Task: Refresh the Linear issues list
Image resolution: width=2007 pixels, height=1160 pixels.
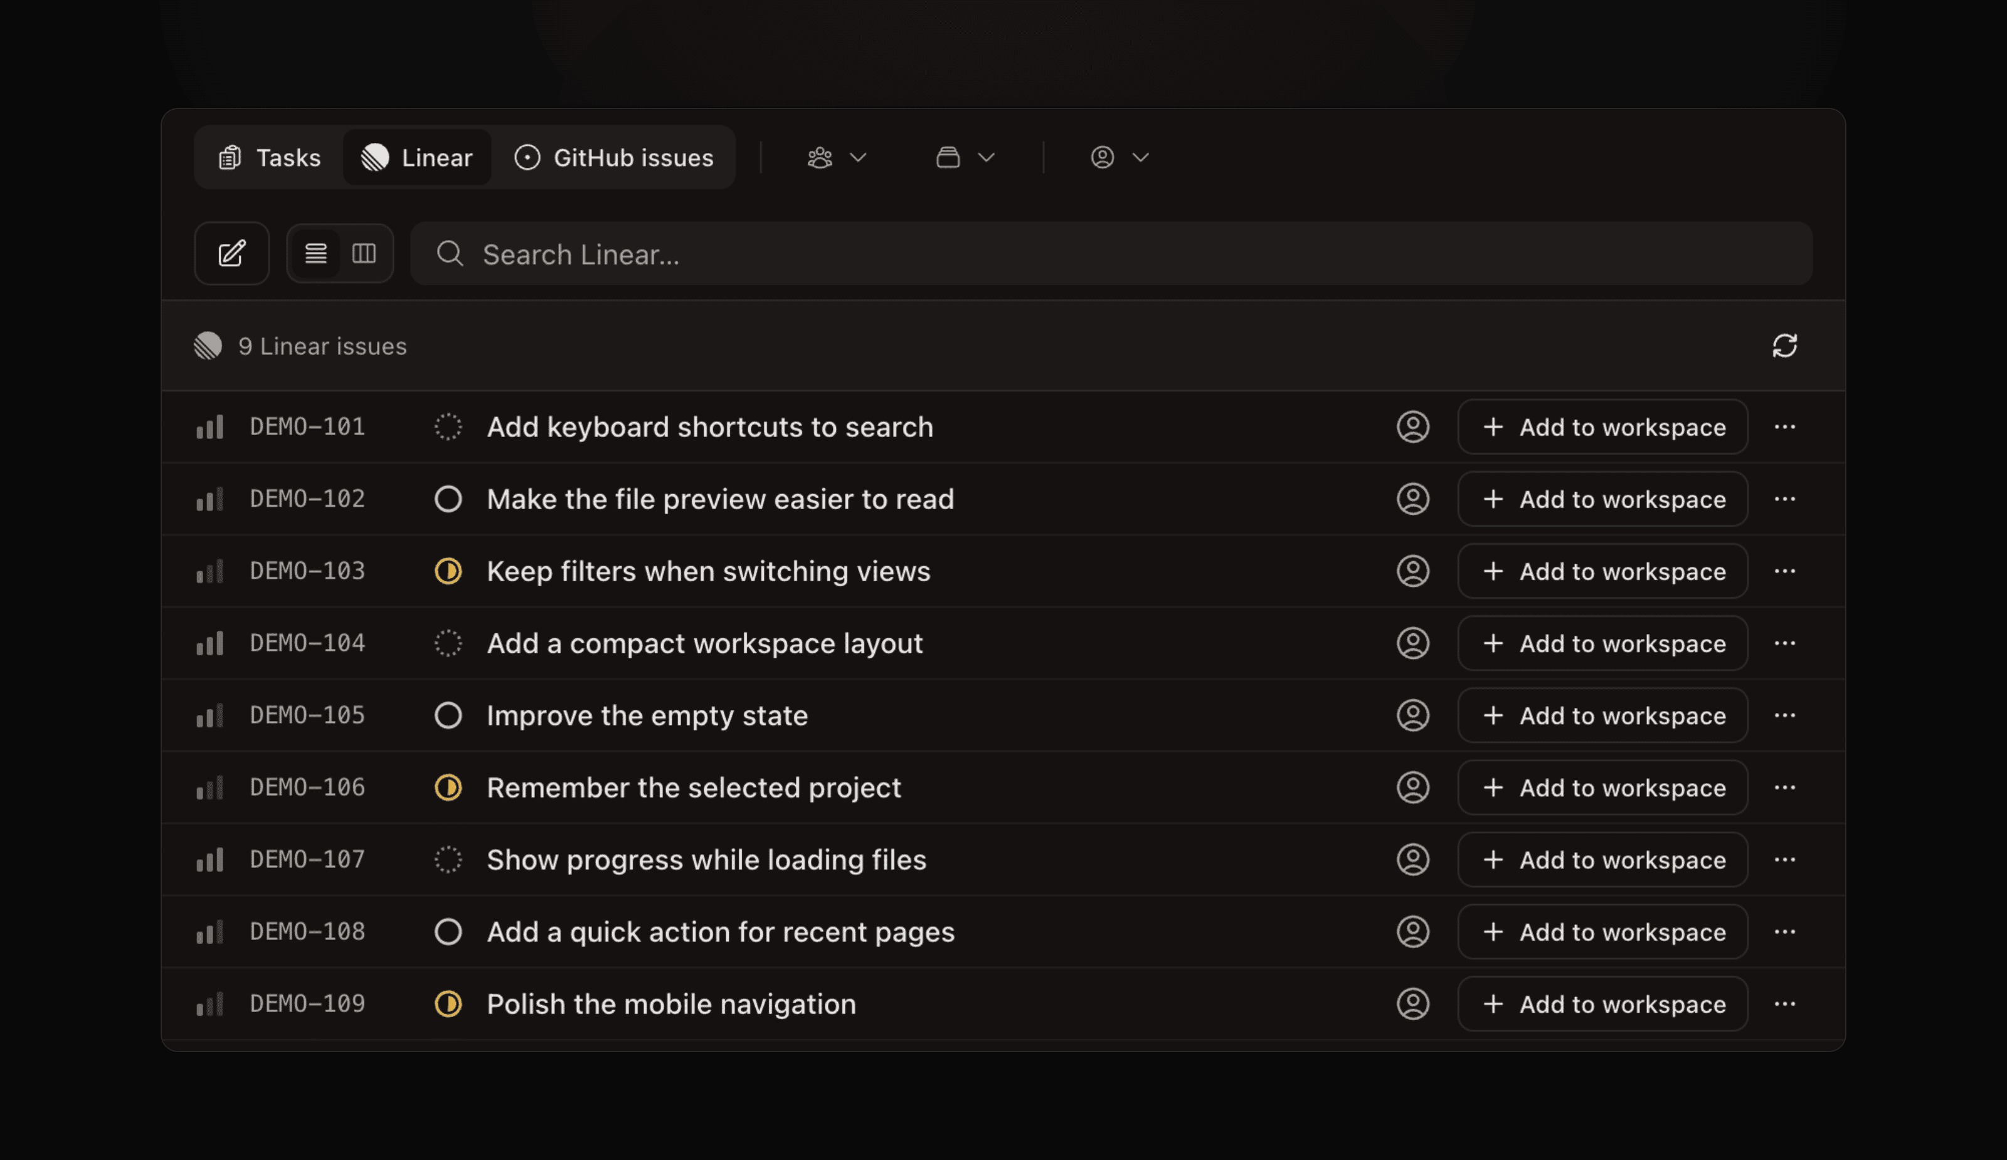Action: 1784,345
